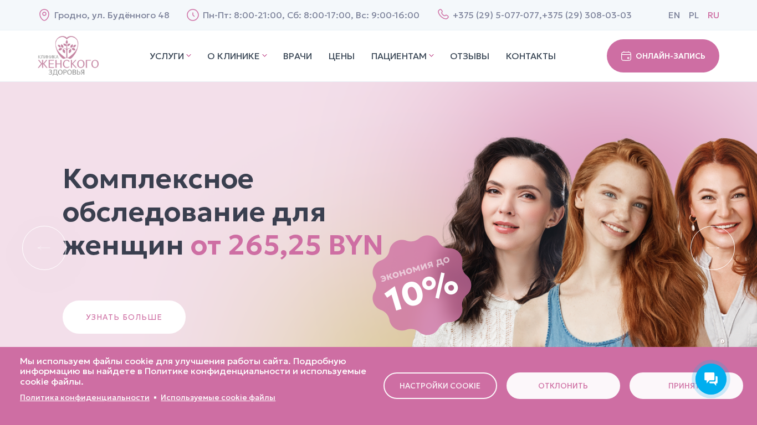Open the live chat bubble widget
Screen dimensions: 757x425
click(x=711, y=379)
